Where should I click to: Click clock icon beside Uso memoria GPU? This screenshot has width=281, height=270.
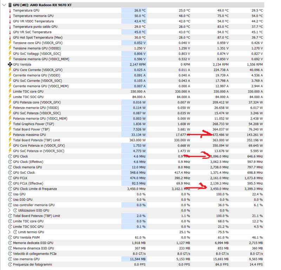click(x=10, y=259)
